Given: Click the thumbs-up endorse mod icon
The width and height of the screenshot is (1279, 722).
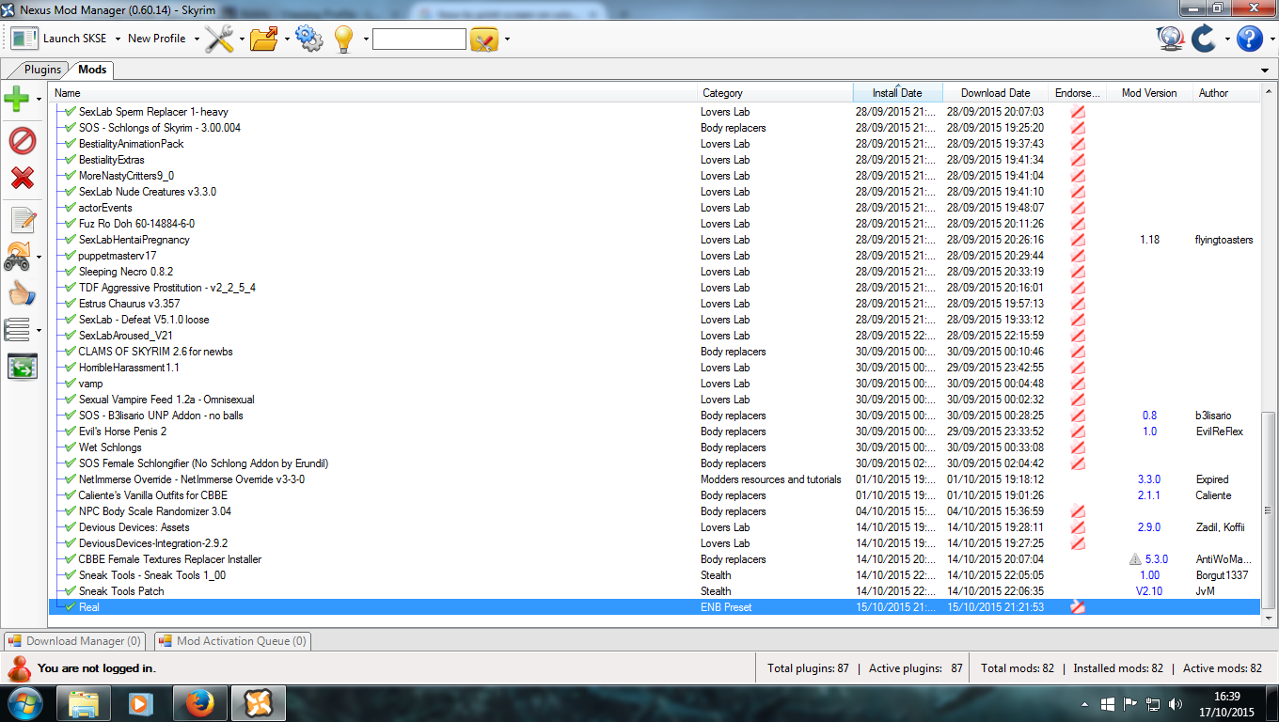Looking at the screenshot, I should (x=22, y=293).
